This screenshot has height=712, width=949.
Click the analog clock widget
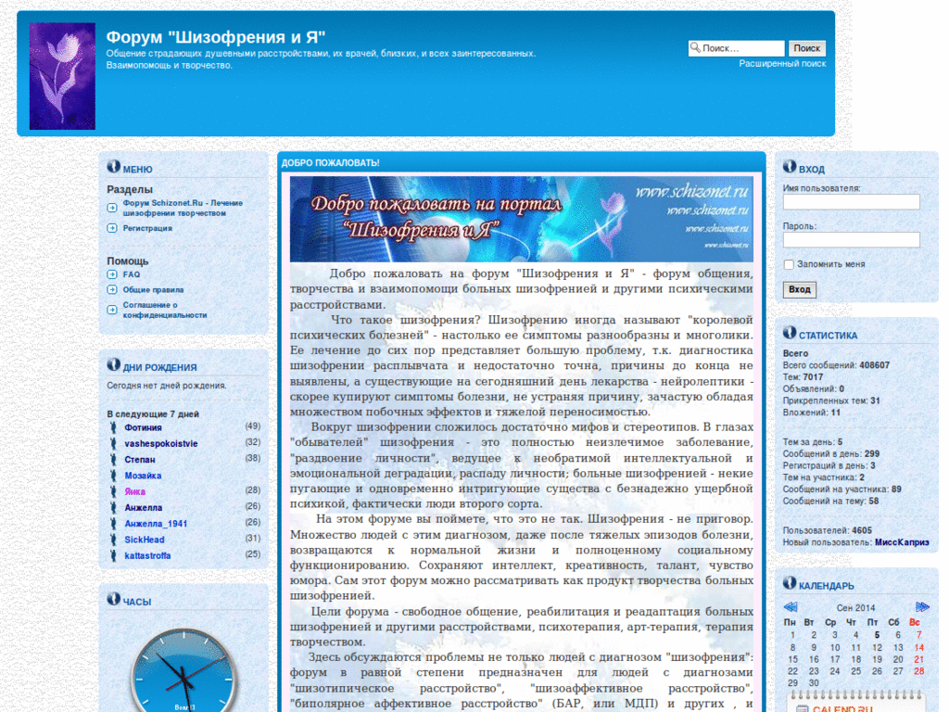pyautogui.click(x=183, y=671)
